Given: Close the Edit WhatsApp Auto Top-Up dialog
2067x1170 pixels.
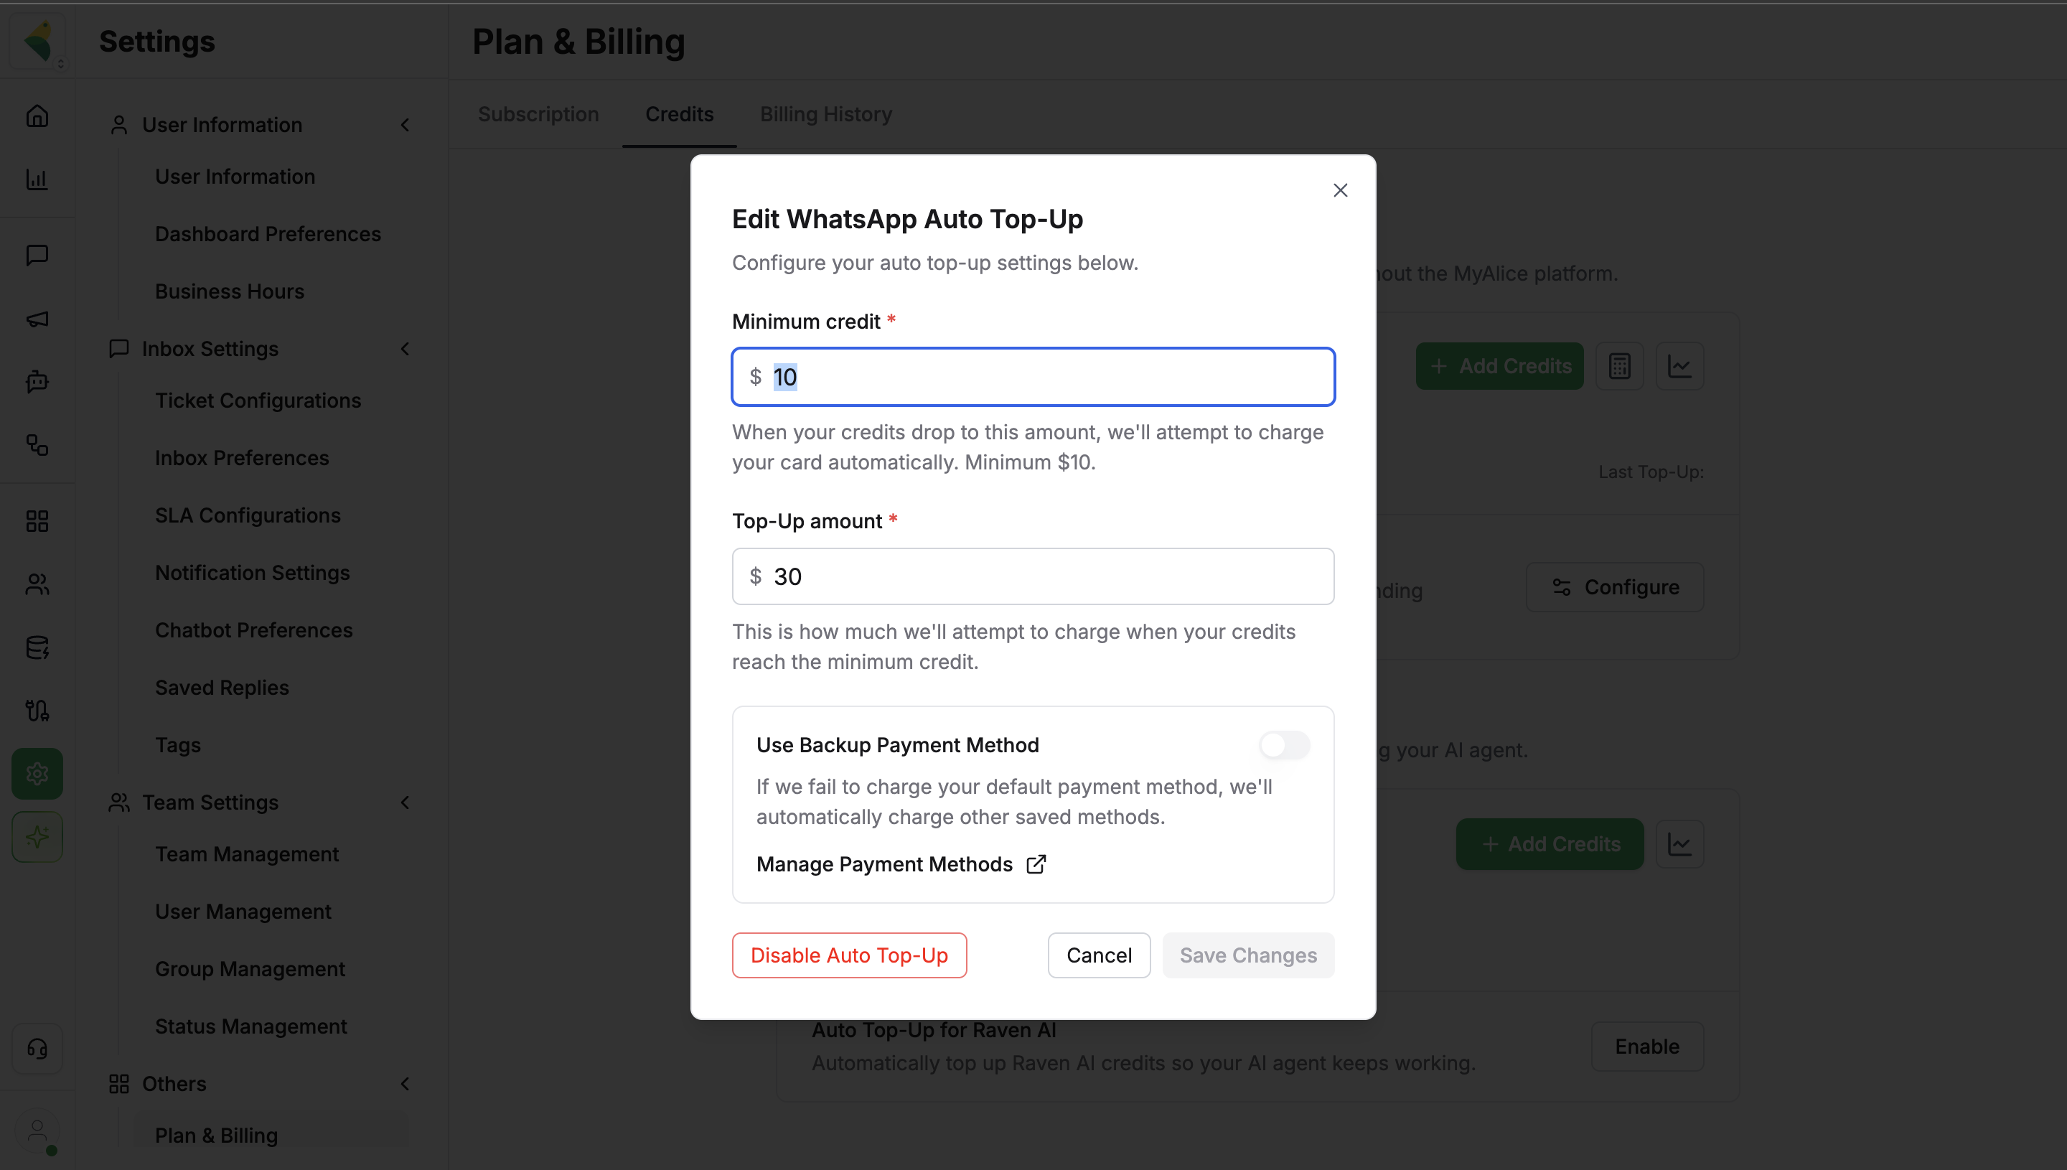Looking at the screenshot, I should (1340, 190).
